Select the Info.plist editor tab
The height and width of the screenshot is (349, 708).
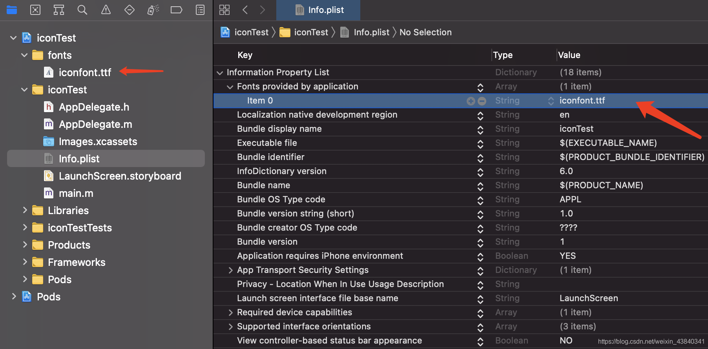click(319, 10)
